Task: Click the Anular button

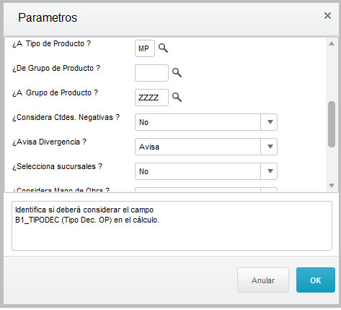Action: [263, 280]
